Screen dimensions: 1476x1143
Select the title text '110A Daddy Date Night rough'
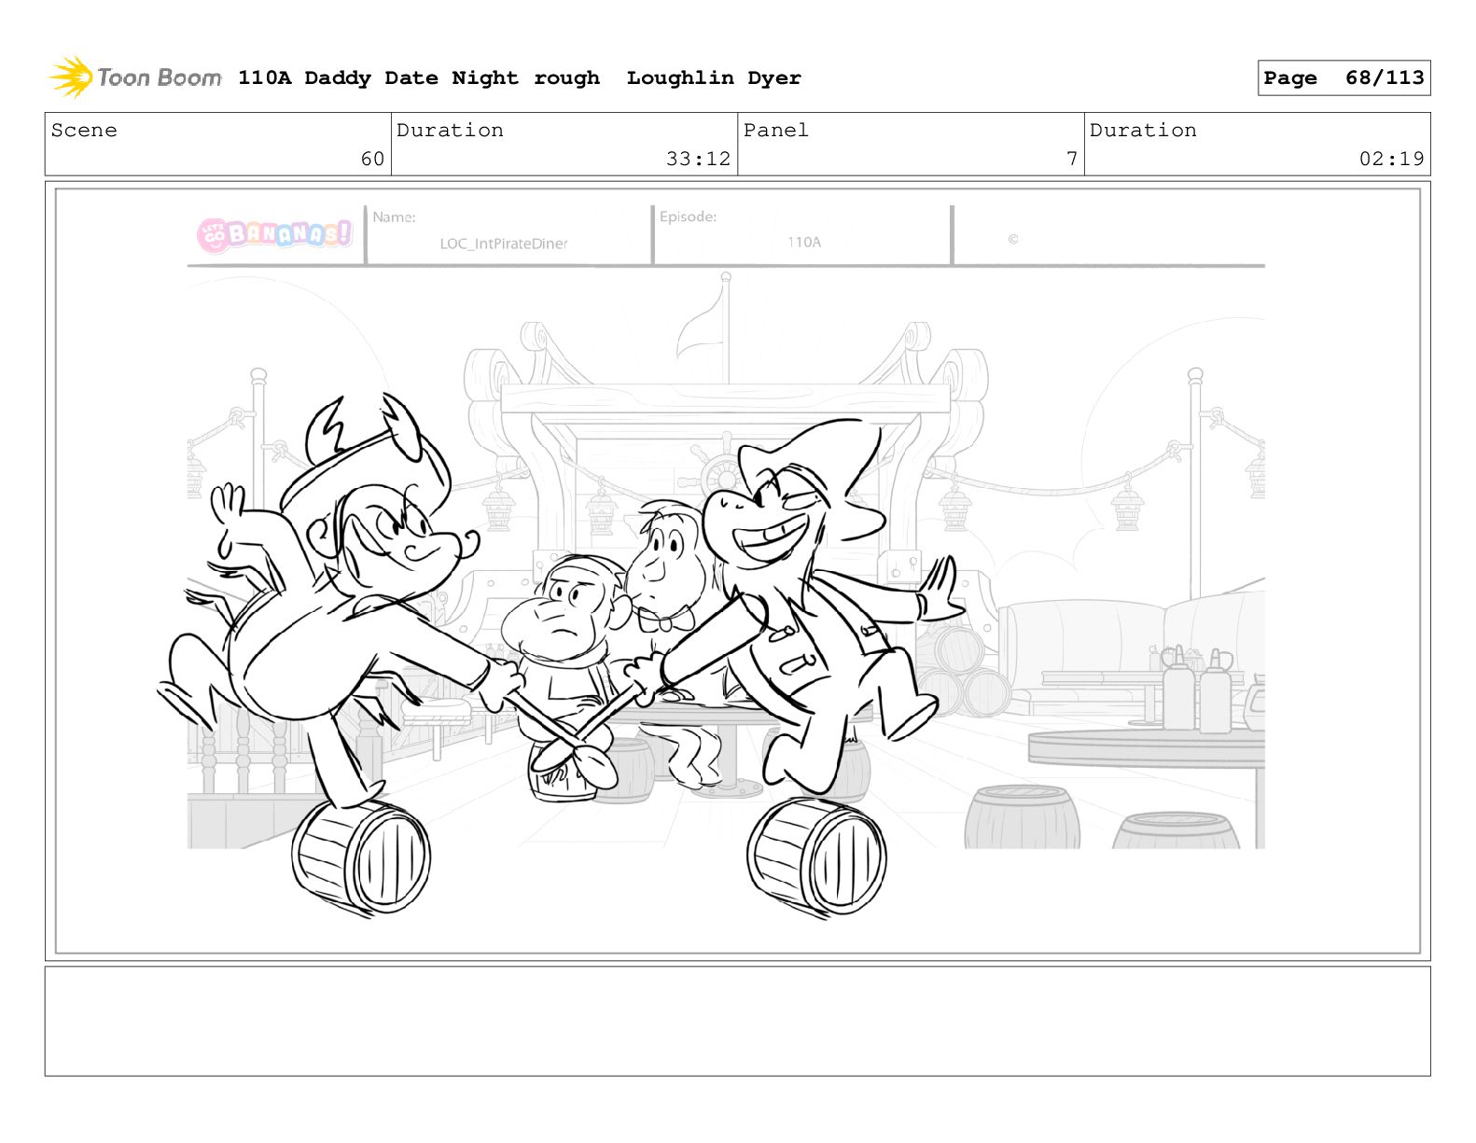click(419, 78)
